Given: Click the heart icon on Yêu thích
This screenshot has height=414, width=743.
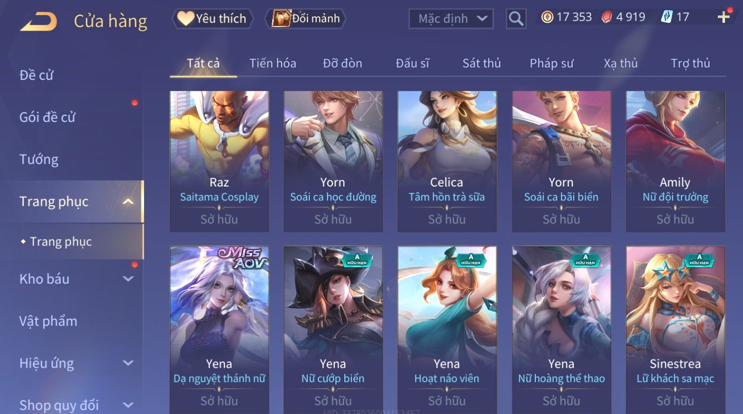Looking at the screenshot, I should click(x=186, y=19).
